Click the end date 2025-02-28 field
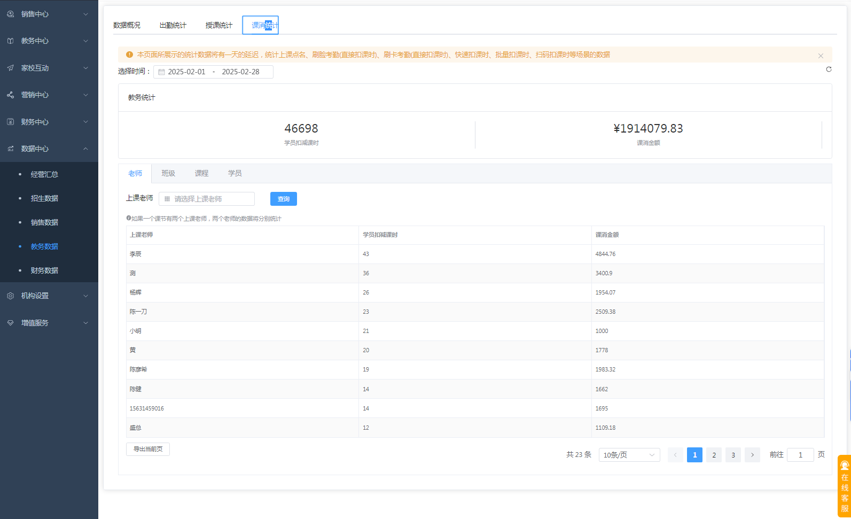 click(x=240, y=72)
